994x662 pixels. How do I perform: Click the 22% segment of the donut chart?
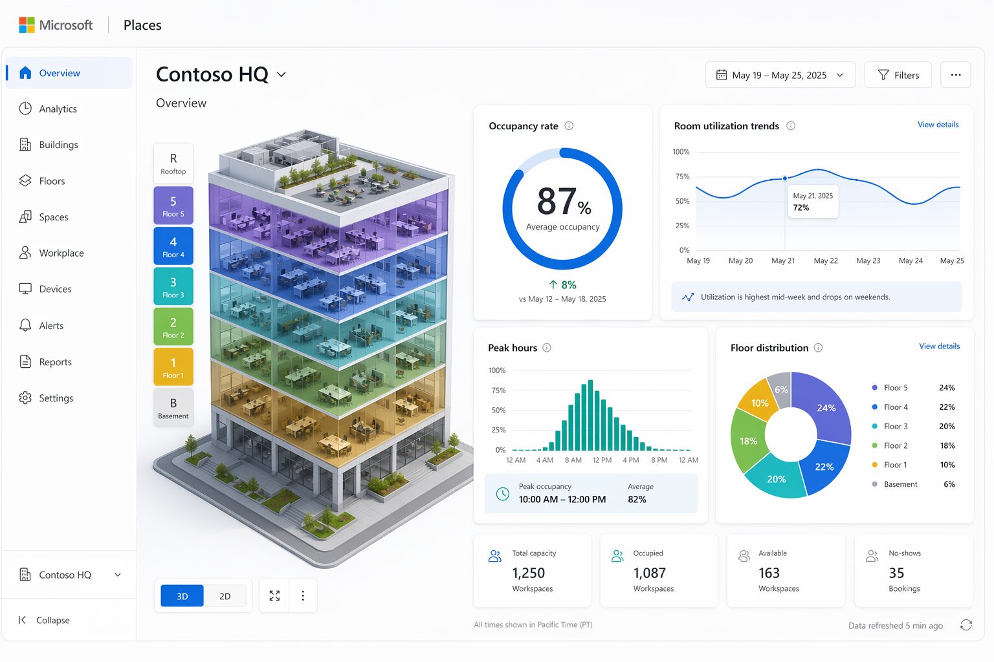click(824, 465)
